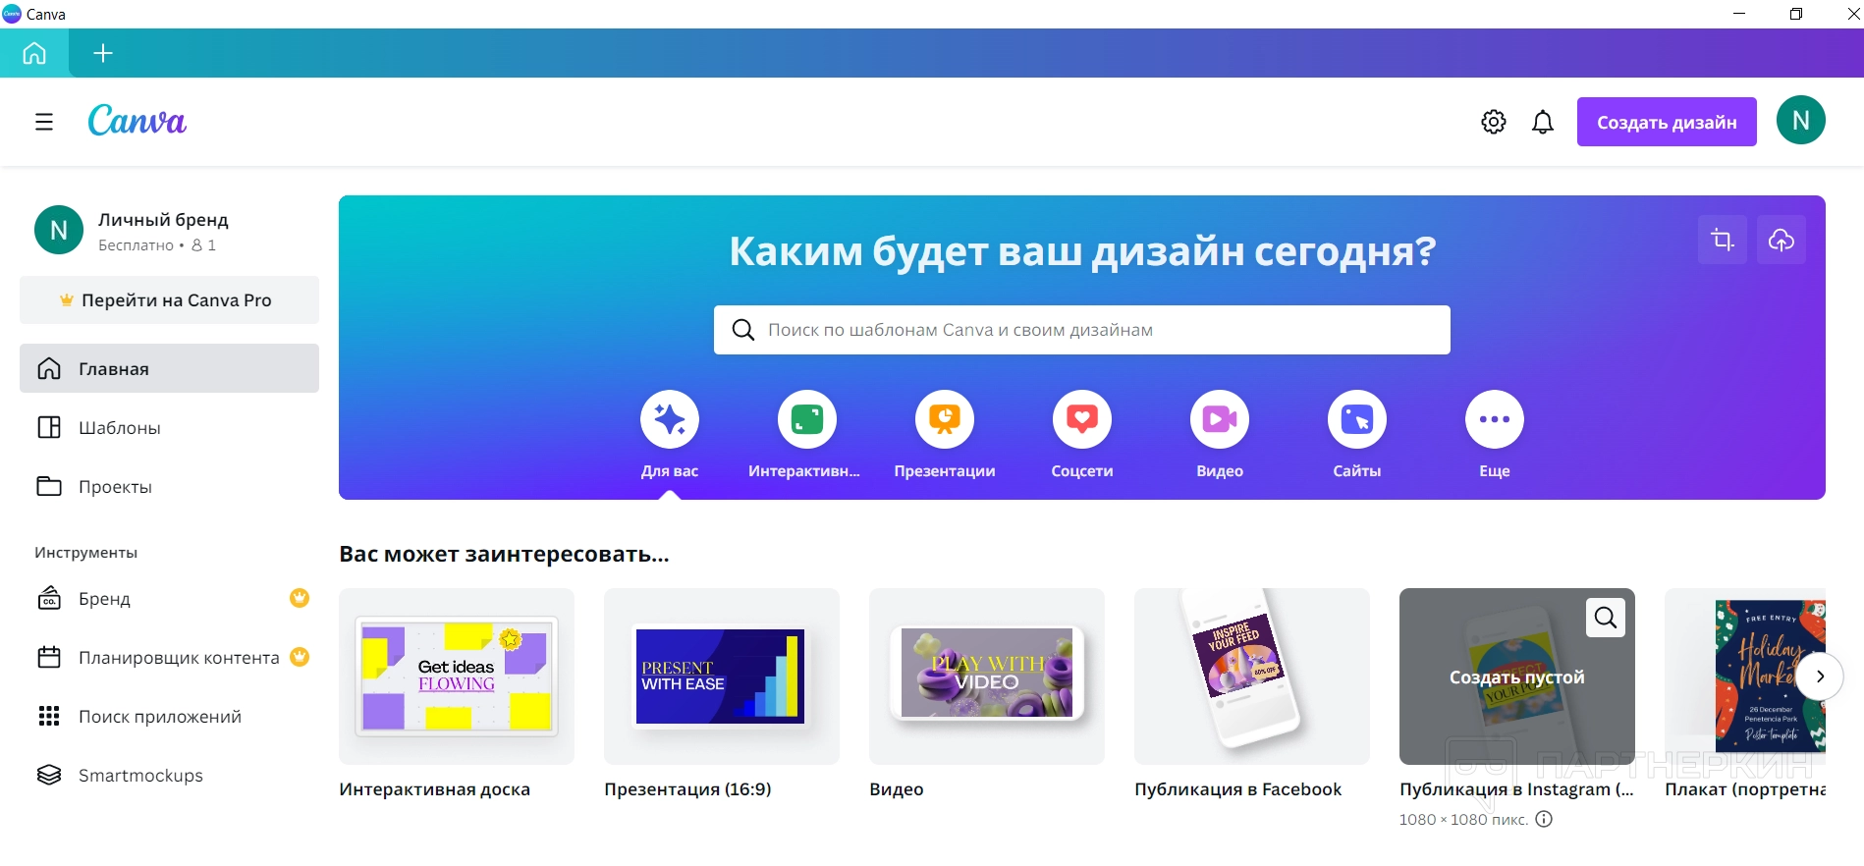Open the 'Еще' more categories icon
This screenshot has width=1864, height=866.
[1495, 419]
